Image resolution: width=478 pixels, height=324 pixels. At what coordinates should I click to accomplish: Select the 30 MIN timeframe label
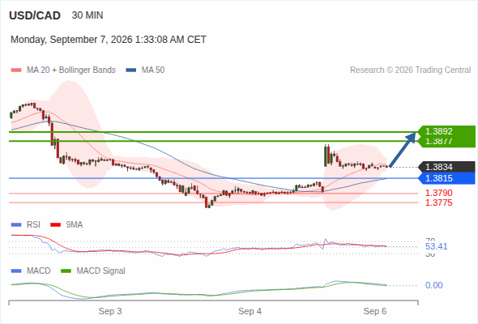(x=87, y=15)
